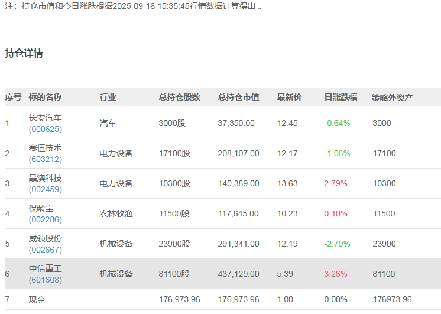Screen dimensions: 441x314
Task: Click the 最新价 column header
Action: (x=289, y=97)
